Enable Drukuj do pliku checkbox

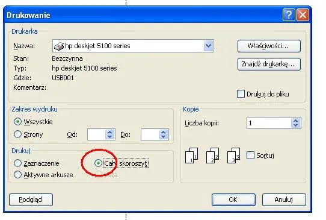pos(241,94)
